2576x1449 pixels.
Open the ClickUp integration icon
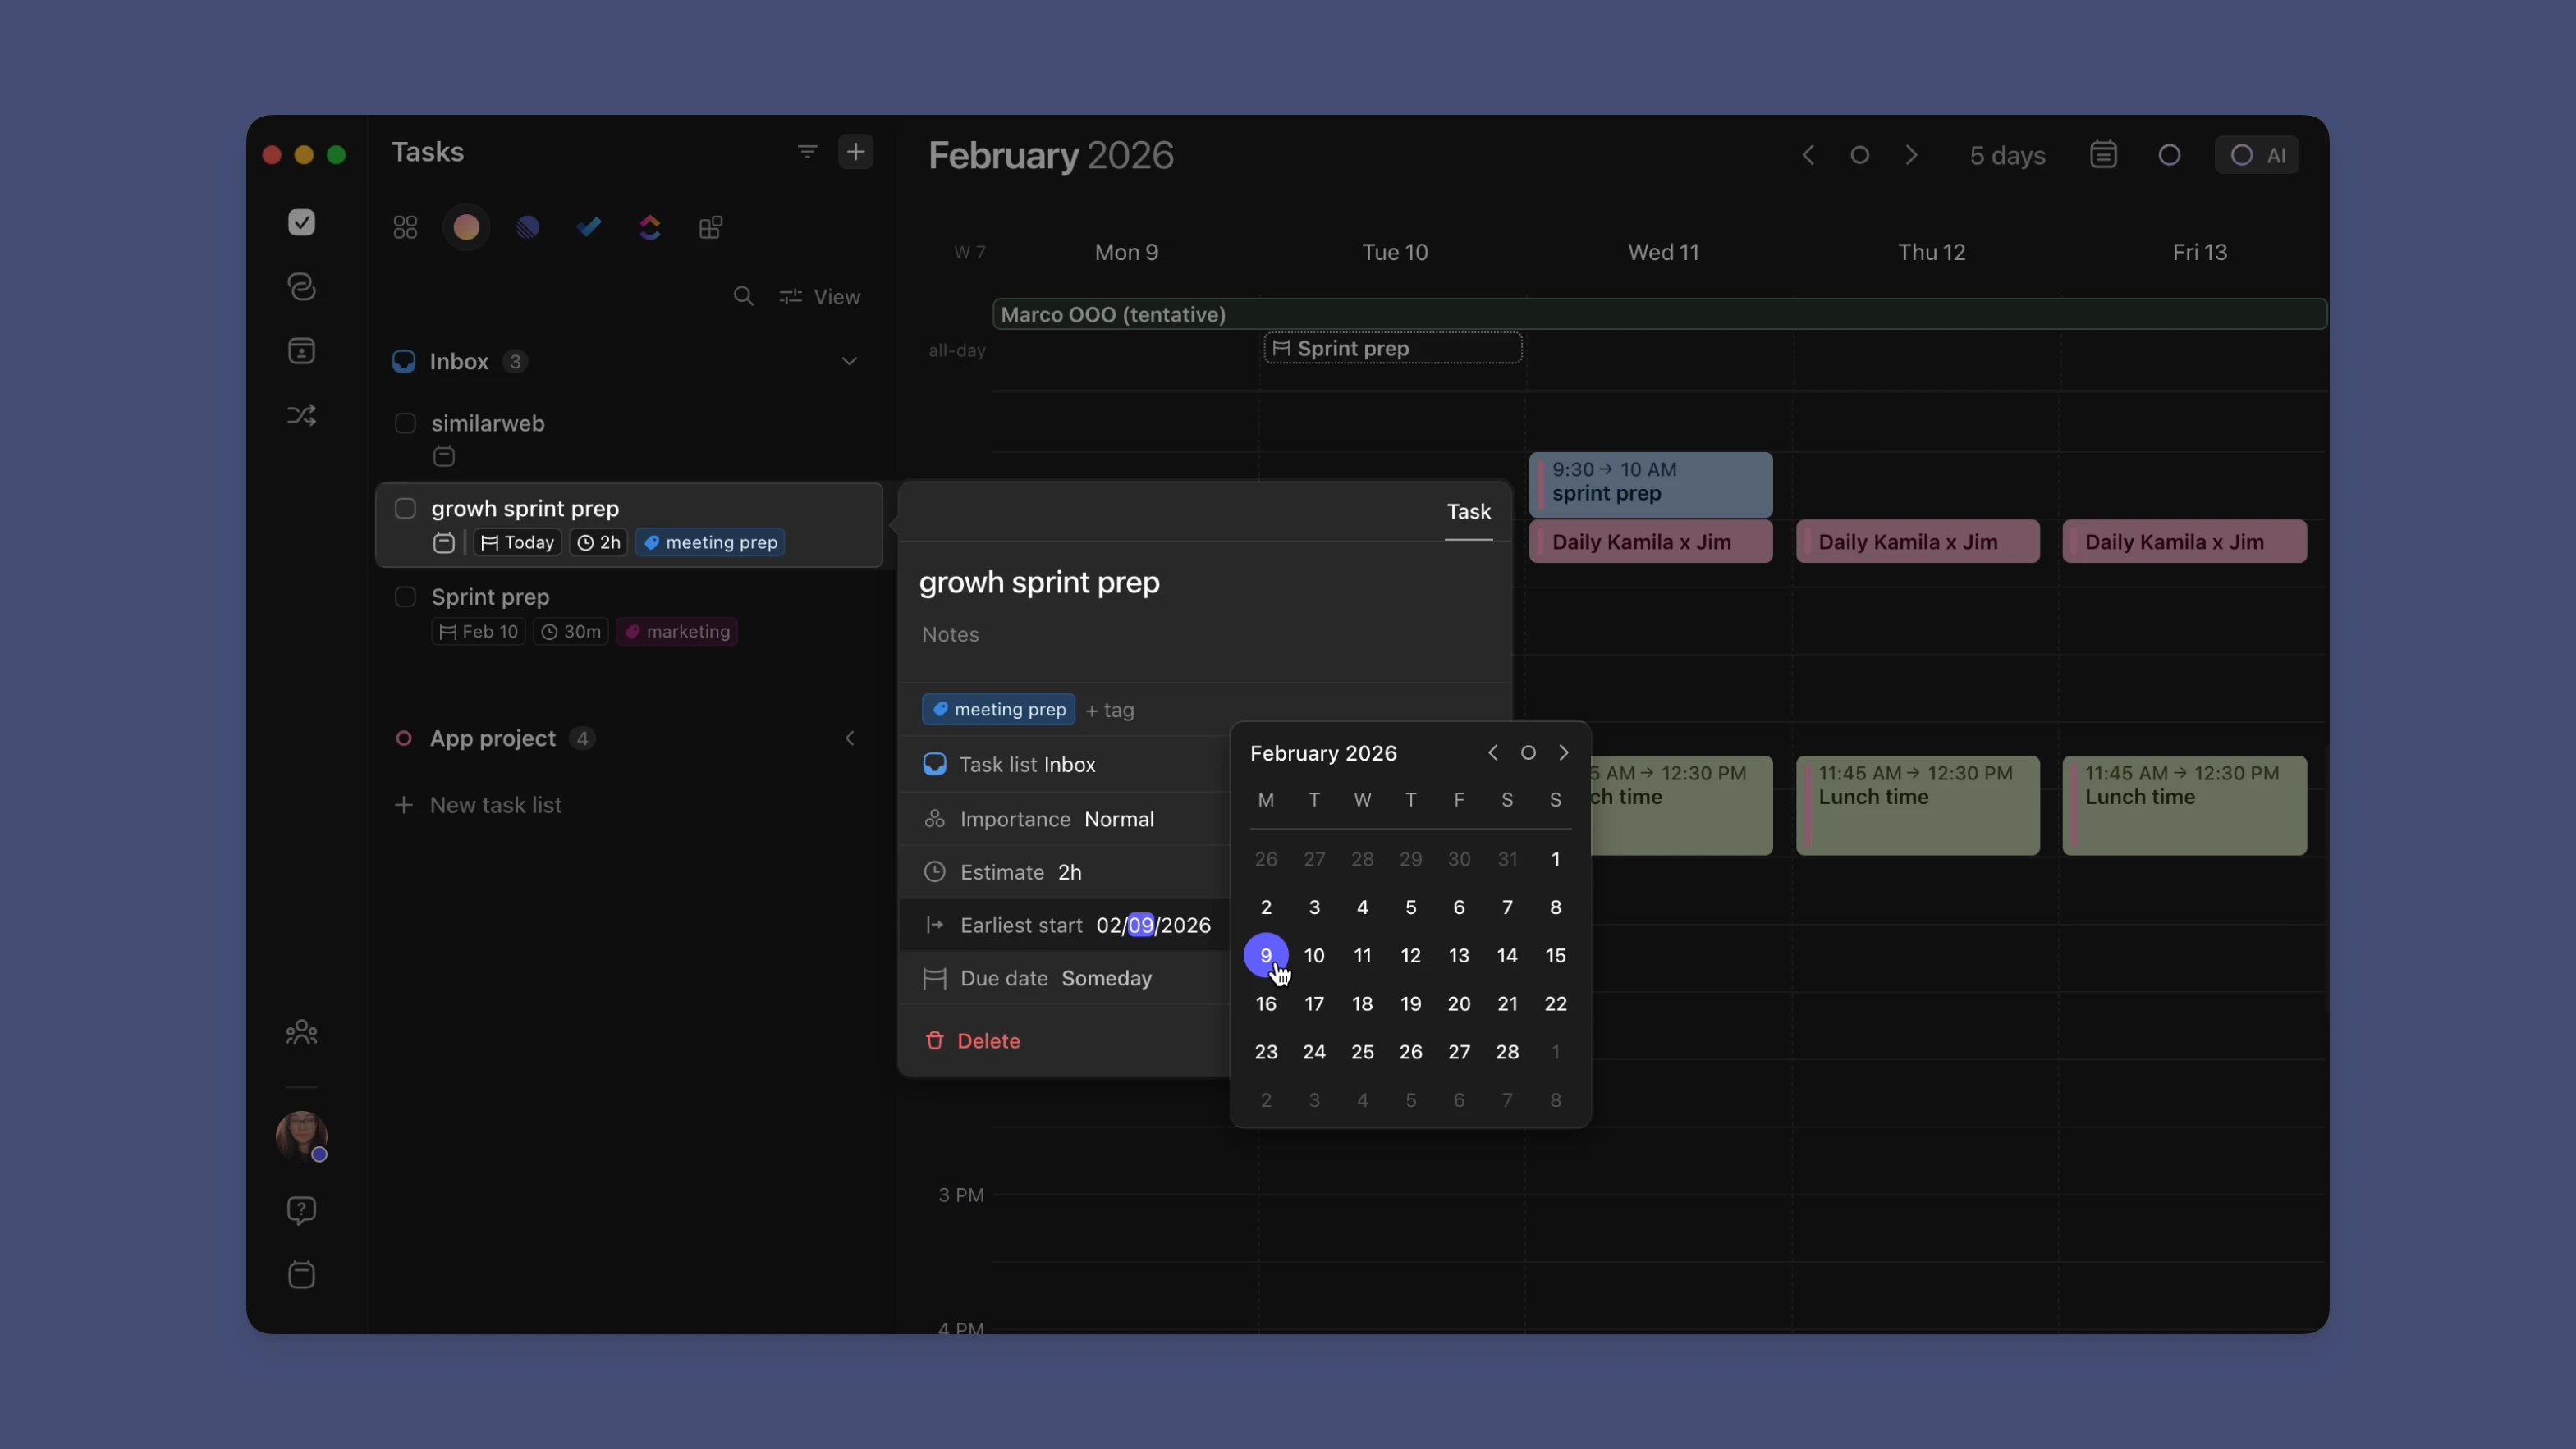click(x=650, y=226)
